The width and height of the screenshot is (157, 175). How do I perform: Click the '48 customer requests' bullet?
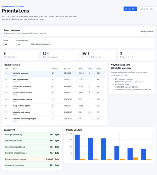[124, 79]
